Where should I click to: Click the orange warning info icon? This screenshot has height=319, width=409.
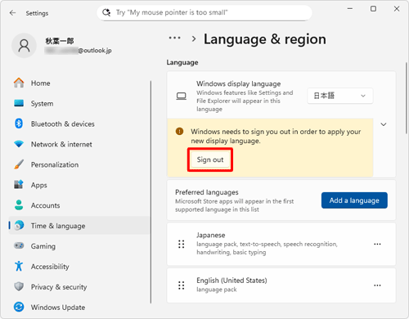179,132
